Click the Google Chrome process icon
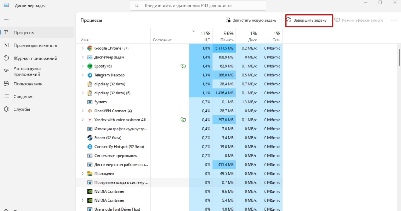 coord(90,48)
